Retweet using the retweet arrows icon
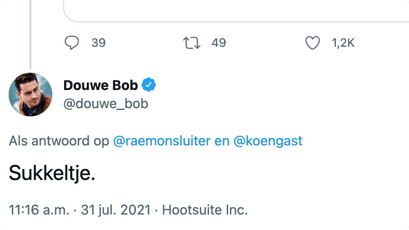 190,43
